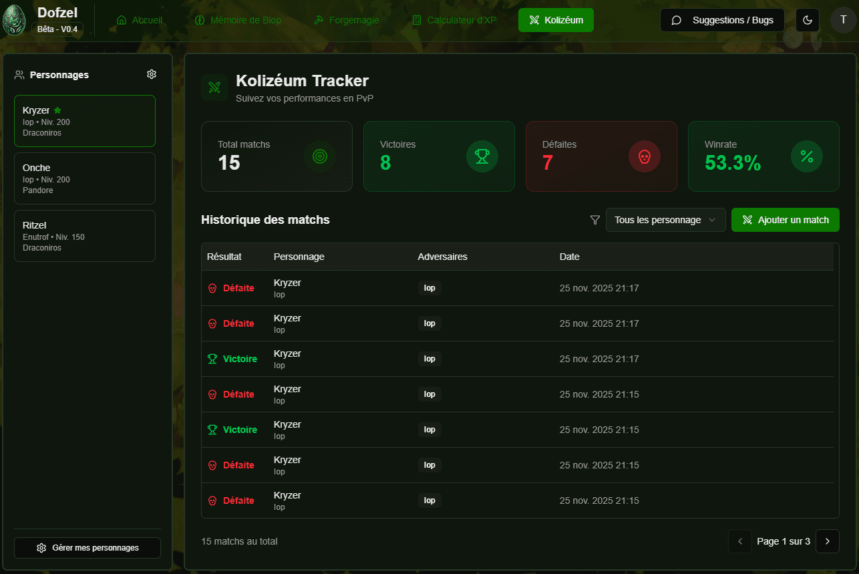
Task: Select the Ritzel character card
Action: pos(85,236)
